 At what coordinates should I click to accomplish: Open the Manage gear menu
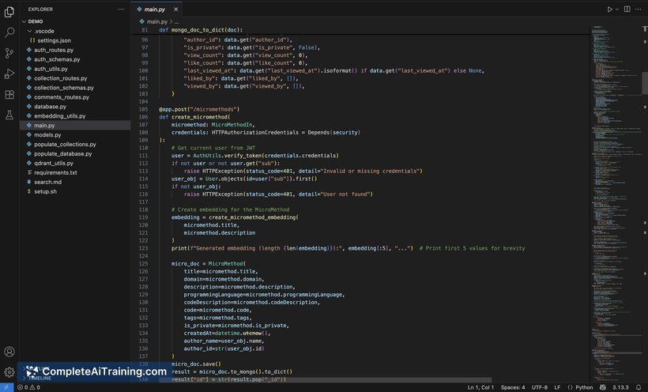tap(9, 372)
